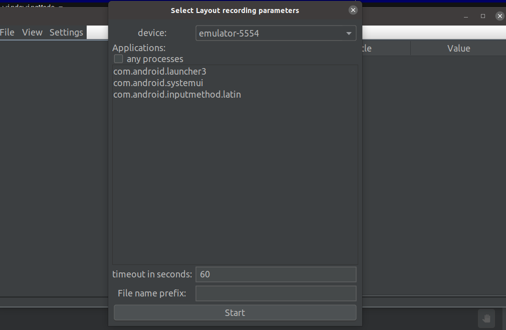Minimize the main window
The width and height of the screenshot is (506, 330).
click(x=465, y=16)
